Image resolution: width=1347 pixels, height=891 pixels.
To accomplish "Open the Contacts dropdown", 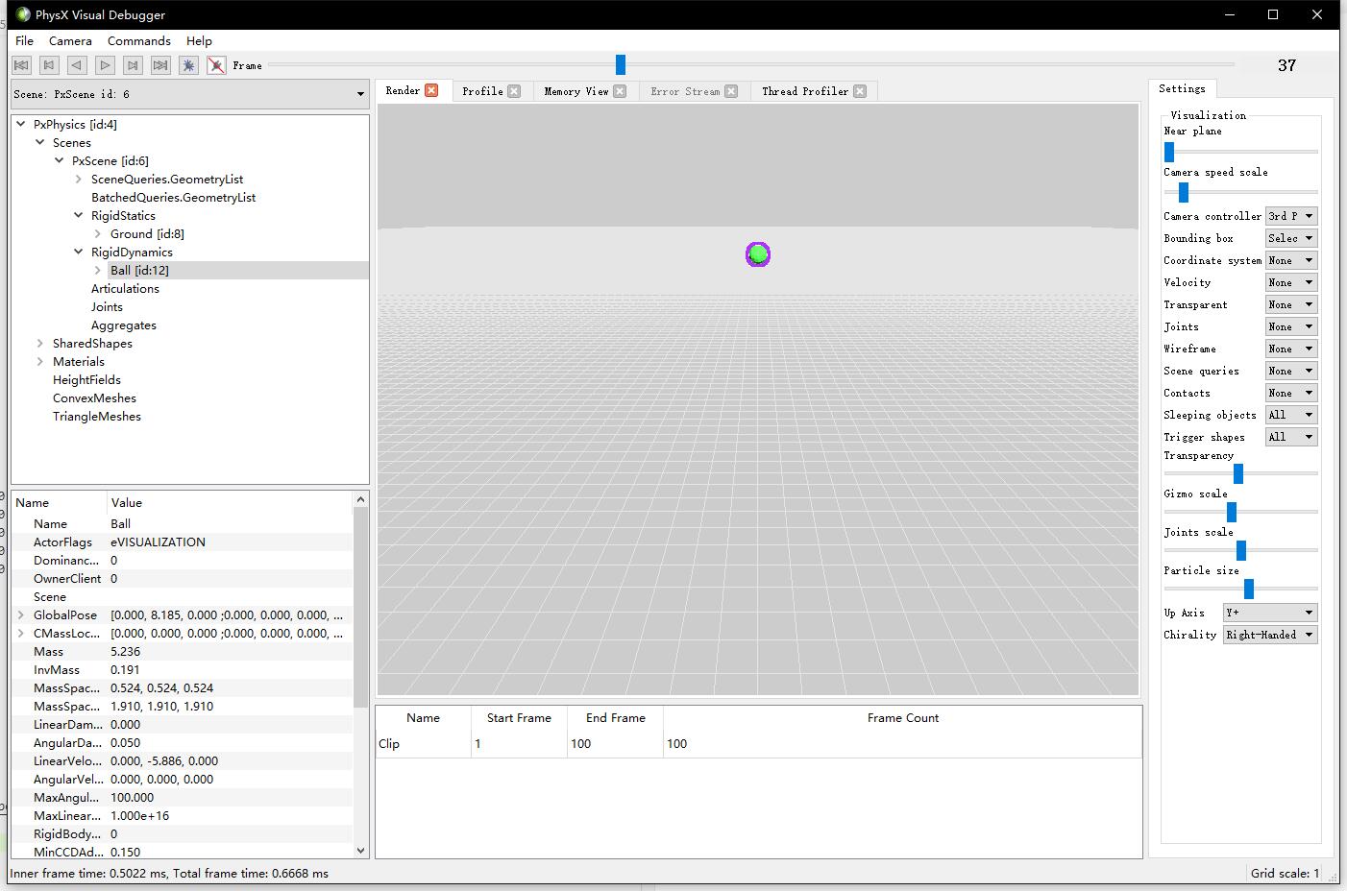I will click(x=1290, y=393).
